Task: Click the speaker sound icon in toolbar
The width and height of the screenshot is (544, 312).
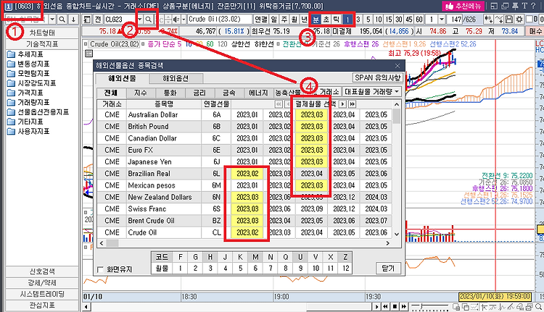Action: pyautogui.click(x=177, y=20)
